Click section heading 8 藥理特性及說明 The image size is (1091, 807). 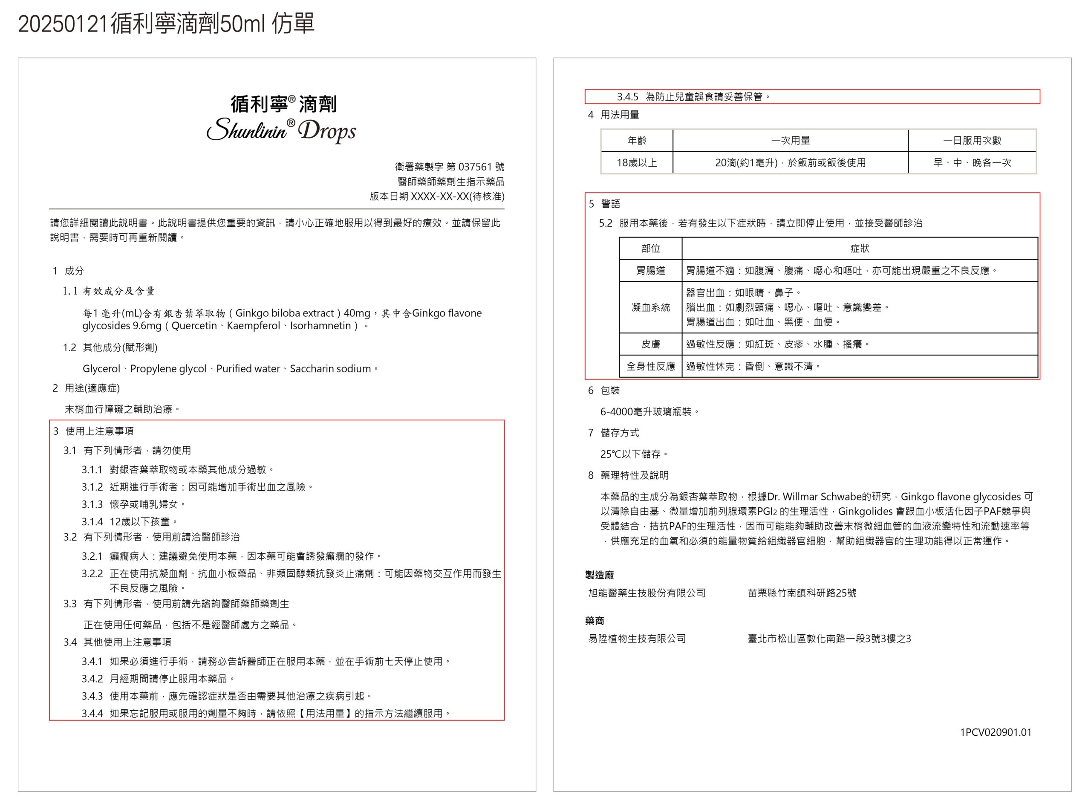[x=628, y=475]
